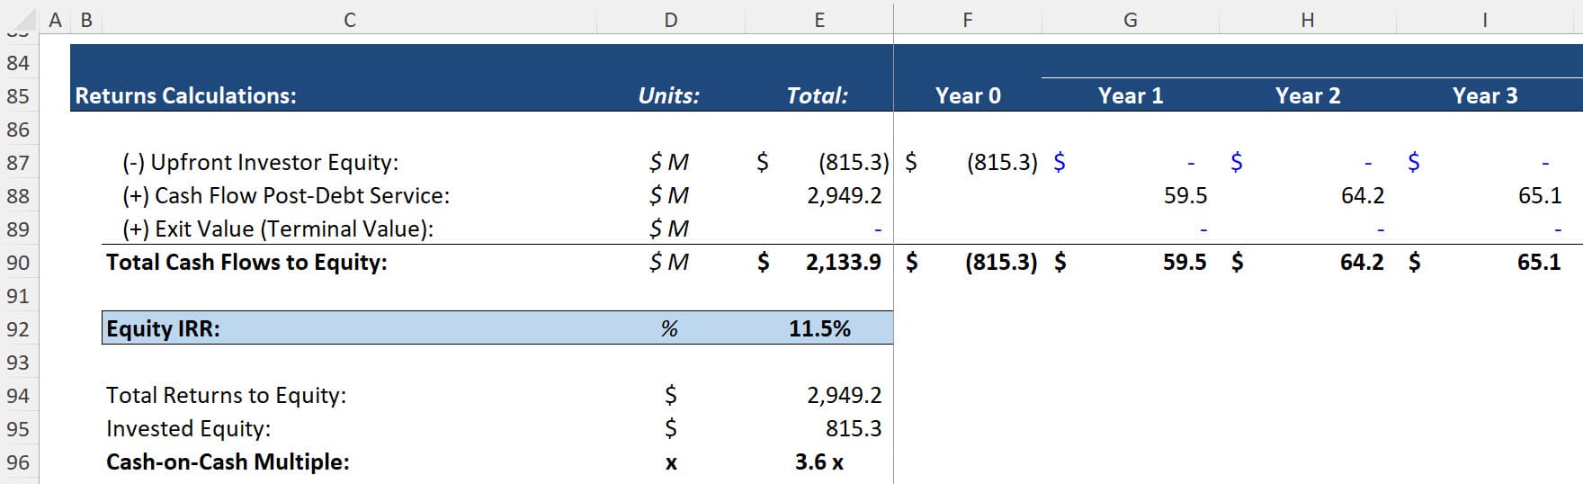Click '$ M' unit in Exit Value row
1583x484 pixels.
(669, 229)
